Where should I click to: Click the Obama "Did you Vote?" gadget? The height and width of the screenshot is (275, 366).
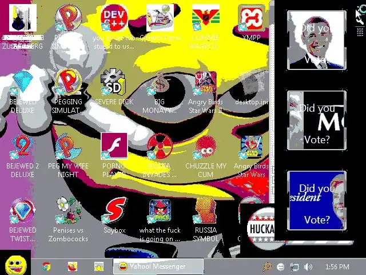point(316,40)
